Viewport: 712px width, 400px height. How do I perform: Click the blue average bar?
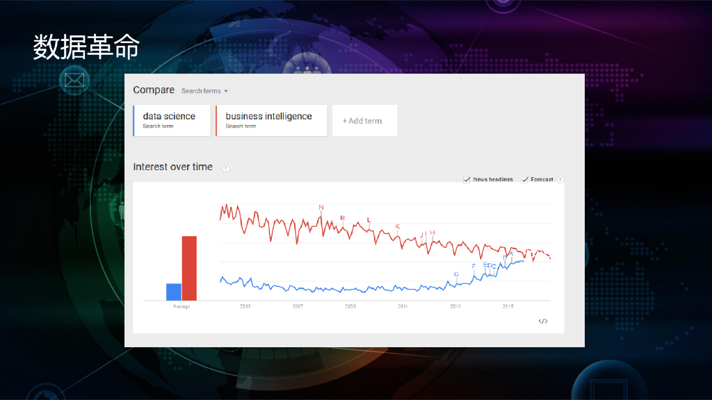(x=173, y=292)
